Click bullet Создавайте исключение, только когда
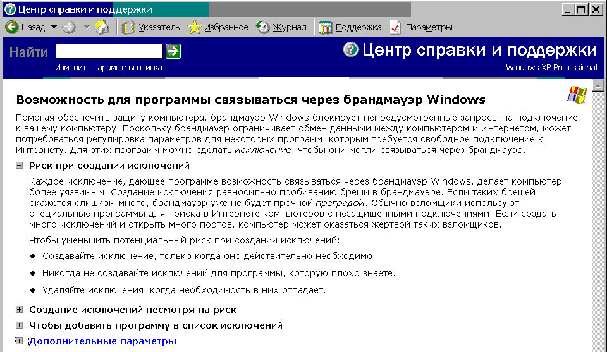Screen dimensions: 607x352 [209, 256]
